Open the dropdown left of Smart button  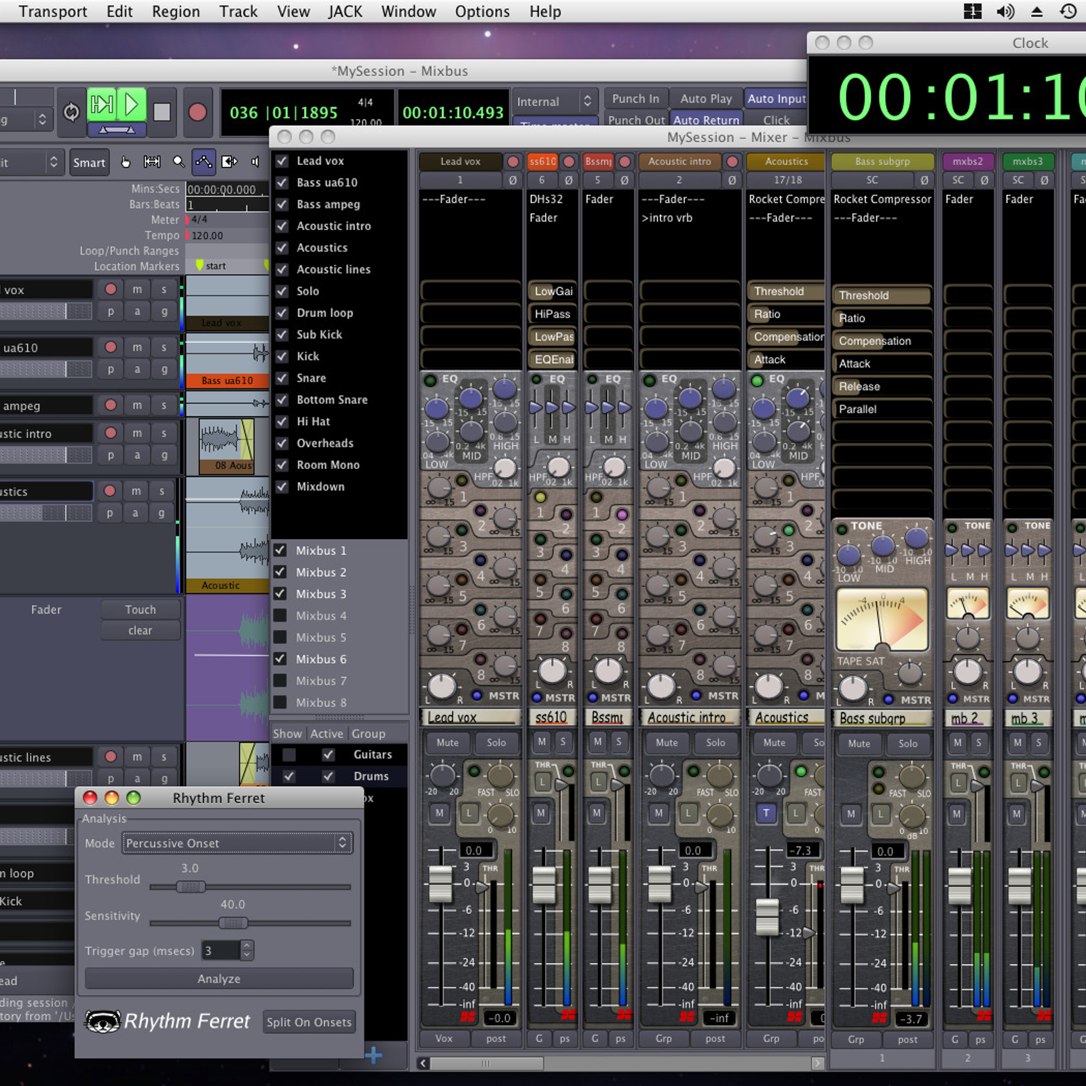tap(31, 162)
